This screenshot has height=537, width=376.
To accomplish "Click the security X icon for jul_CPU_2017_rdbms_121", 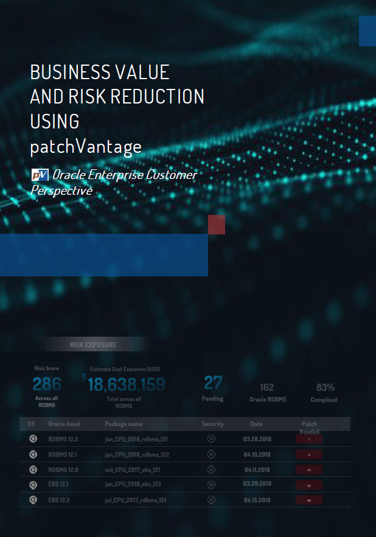I will (x=212, y=500).
